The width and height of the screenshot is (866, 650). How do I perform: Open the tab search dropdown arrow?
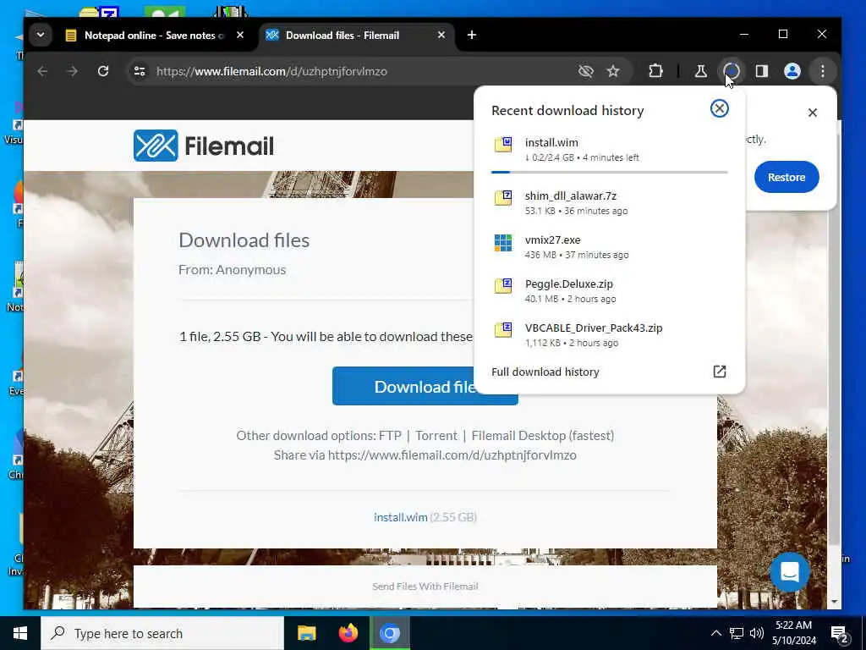point(41,35)
